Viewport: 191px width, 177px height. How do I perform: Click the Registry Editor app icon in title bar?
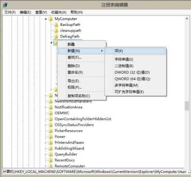pos(5,5)
